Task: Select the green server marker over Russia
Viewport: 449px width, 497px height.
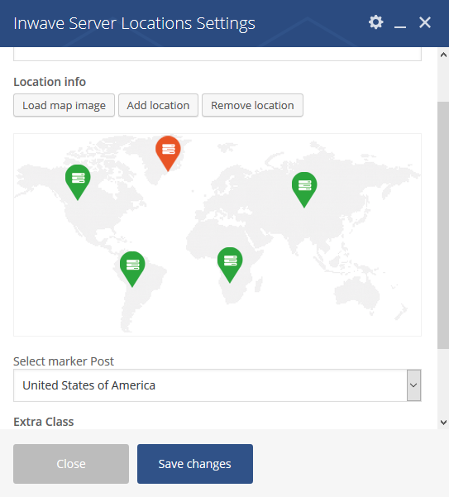Action: (304, 190)
